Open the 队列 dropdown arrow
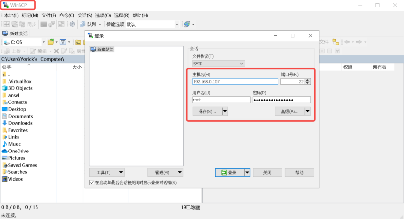This screenshot has height=219, width=404. coord(100,24)
